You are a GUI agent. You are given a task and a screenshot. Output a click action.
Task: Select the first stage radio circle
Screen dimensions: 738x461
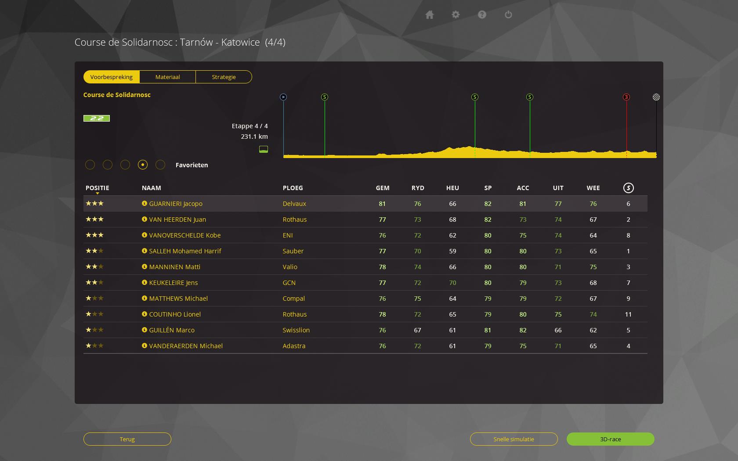pyautogui.click(x=90, y=165)
